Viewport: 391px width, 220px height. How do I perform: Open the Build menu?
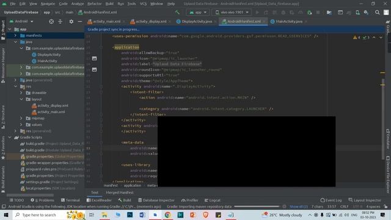pyautogui.click(x=109, y=4)
